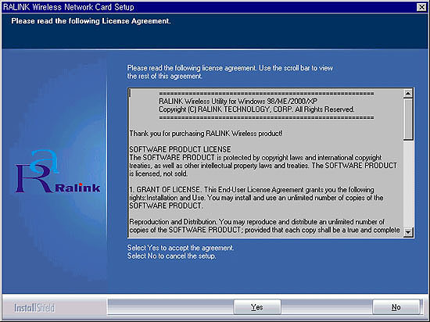The height and width of the screenshot is (322, 430).
Task: Click the Copyright RALINK TECHNOLOGY line
Action: pyautogui.click(x=256, y=109)
